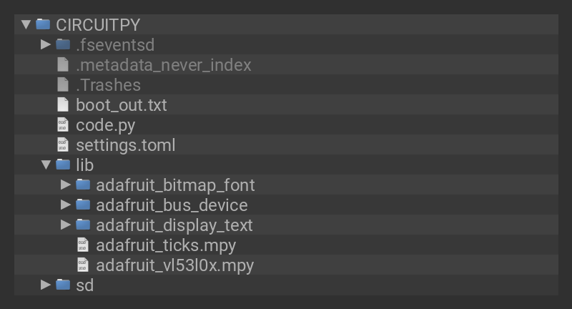Select the code.py file name
The width and height of the screenshot is (572, 309).
pos(105,125)
